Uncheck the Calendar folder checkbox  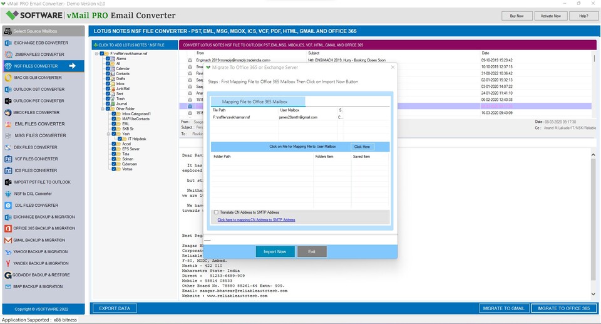click(108, 69)
